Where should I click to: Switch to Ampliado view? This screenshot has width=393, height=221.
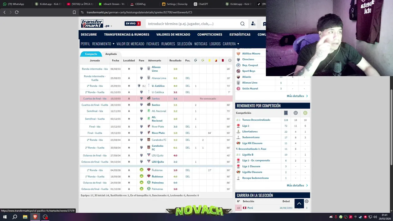click(111, 54)
